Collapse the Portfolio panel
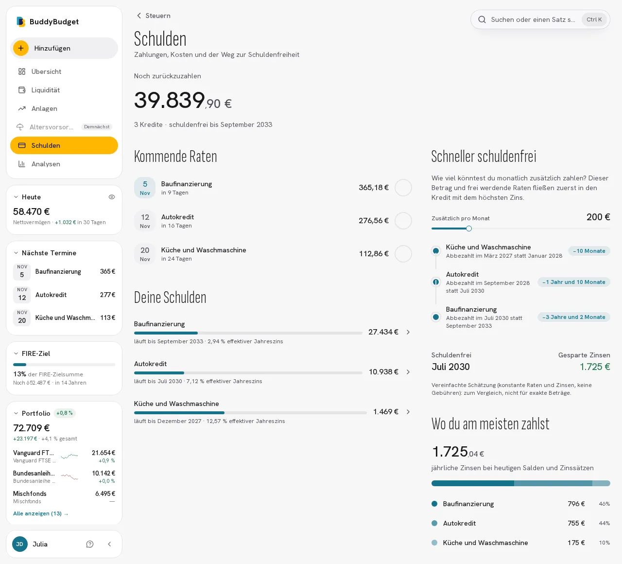 click(16, 413)
